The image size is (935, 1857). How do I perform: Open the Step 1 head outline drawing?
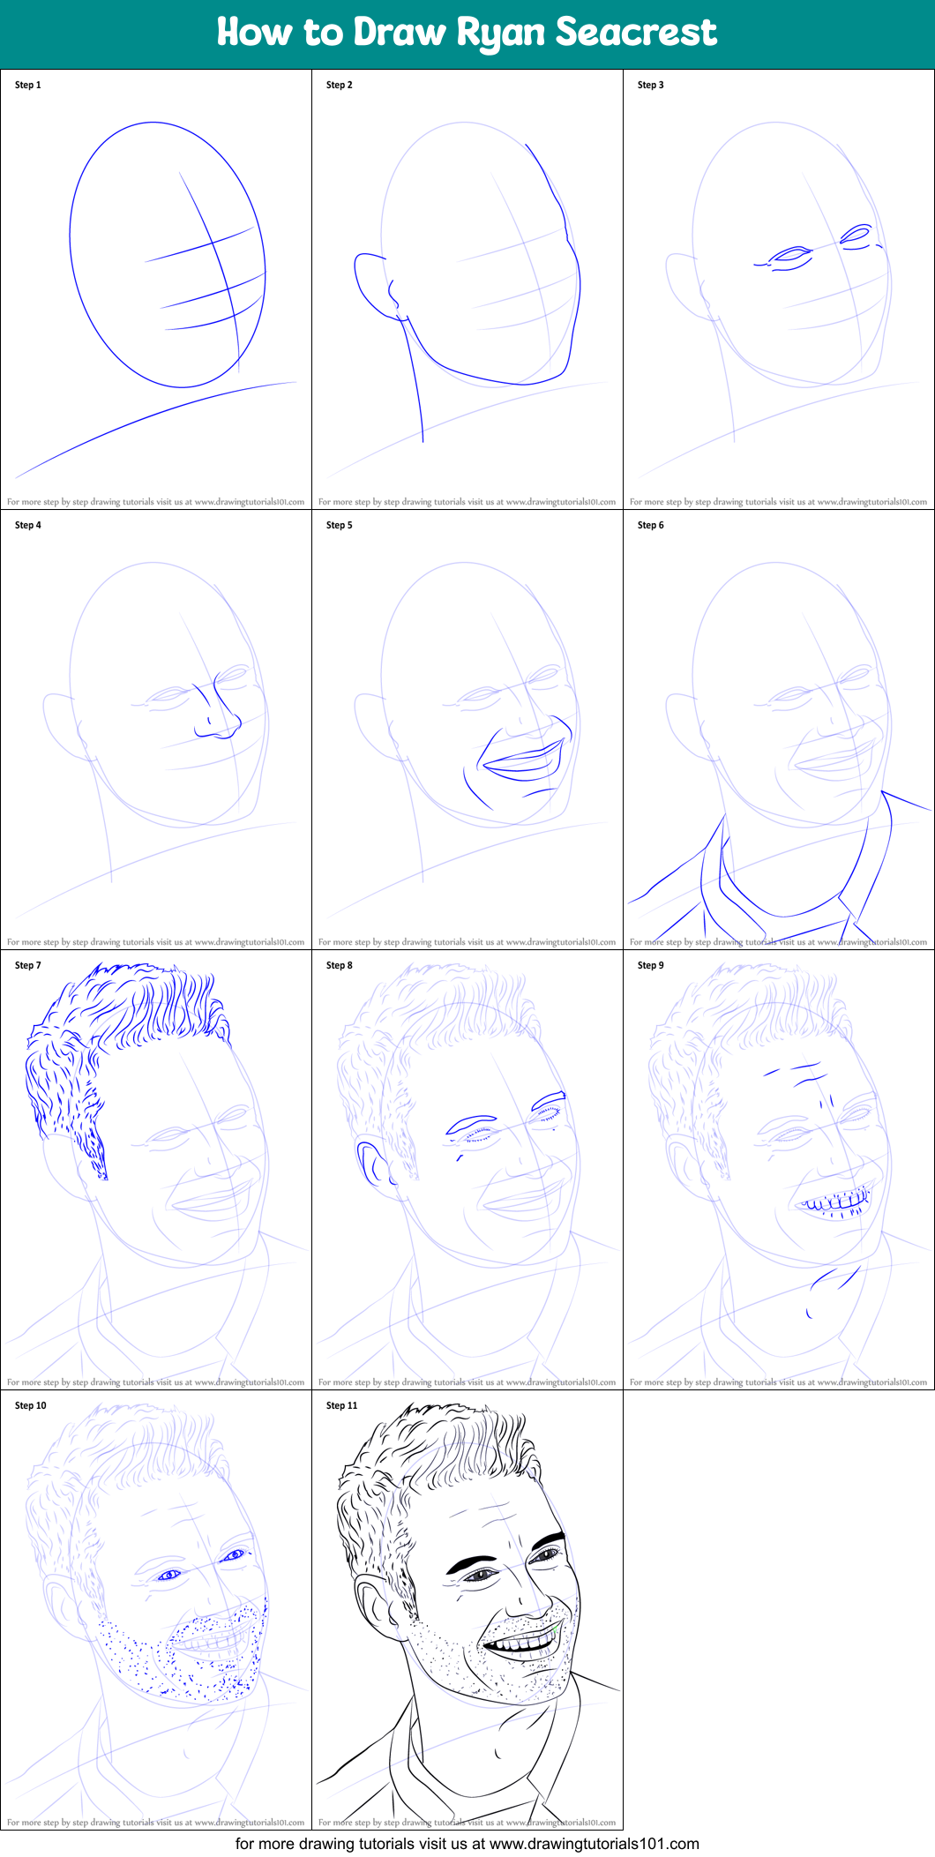[x=156, y=289]
